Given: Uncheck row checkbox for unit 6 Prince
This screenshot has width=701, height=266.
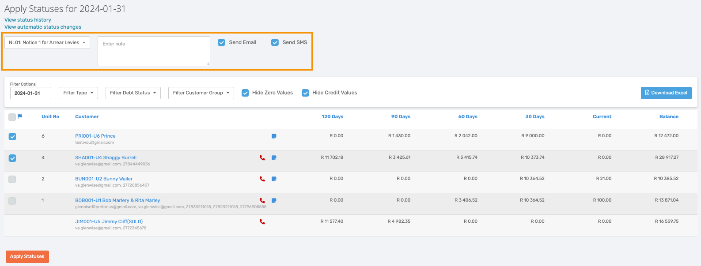Looking at the screenshot, I should [12, 136].
